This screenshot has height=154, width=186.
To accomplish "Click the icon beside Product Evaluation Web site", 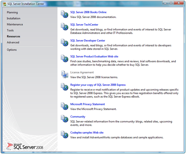I will click(x=65, y=58).
